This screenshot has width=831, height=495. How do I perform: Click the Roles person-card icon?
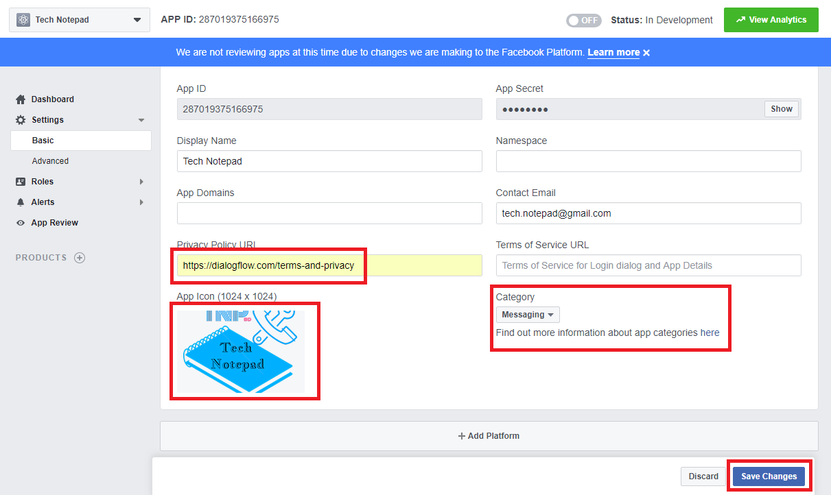pos(21,182)
